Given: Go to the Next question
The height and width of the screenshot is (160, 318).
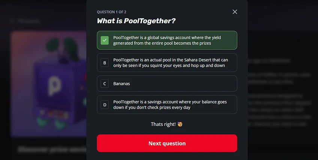Looking at the screenshot, I should 167,143.
